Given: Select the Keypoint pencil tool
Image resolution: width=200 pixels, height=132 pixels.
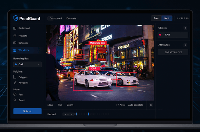Looking at the screenshot, I should pyautogui.click(x=15, y=82).
